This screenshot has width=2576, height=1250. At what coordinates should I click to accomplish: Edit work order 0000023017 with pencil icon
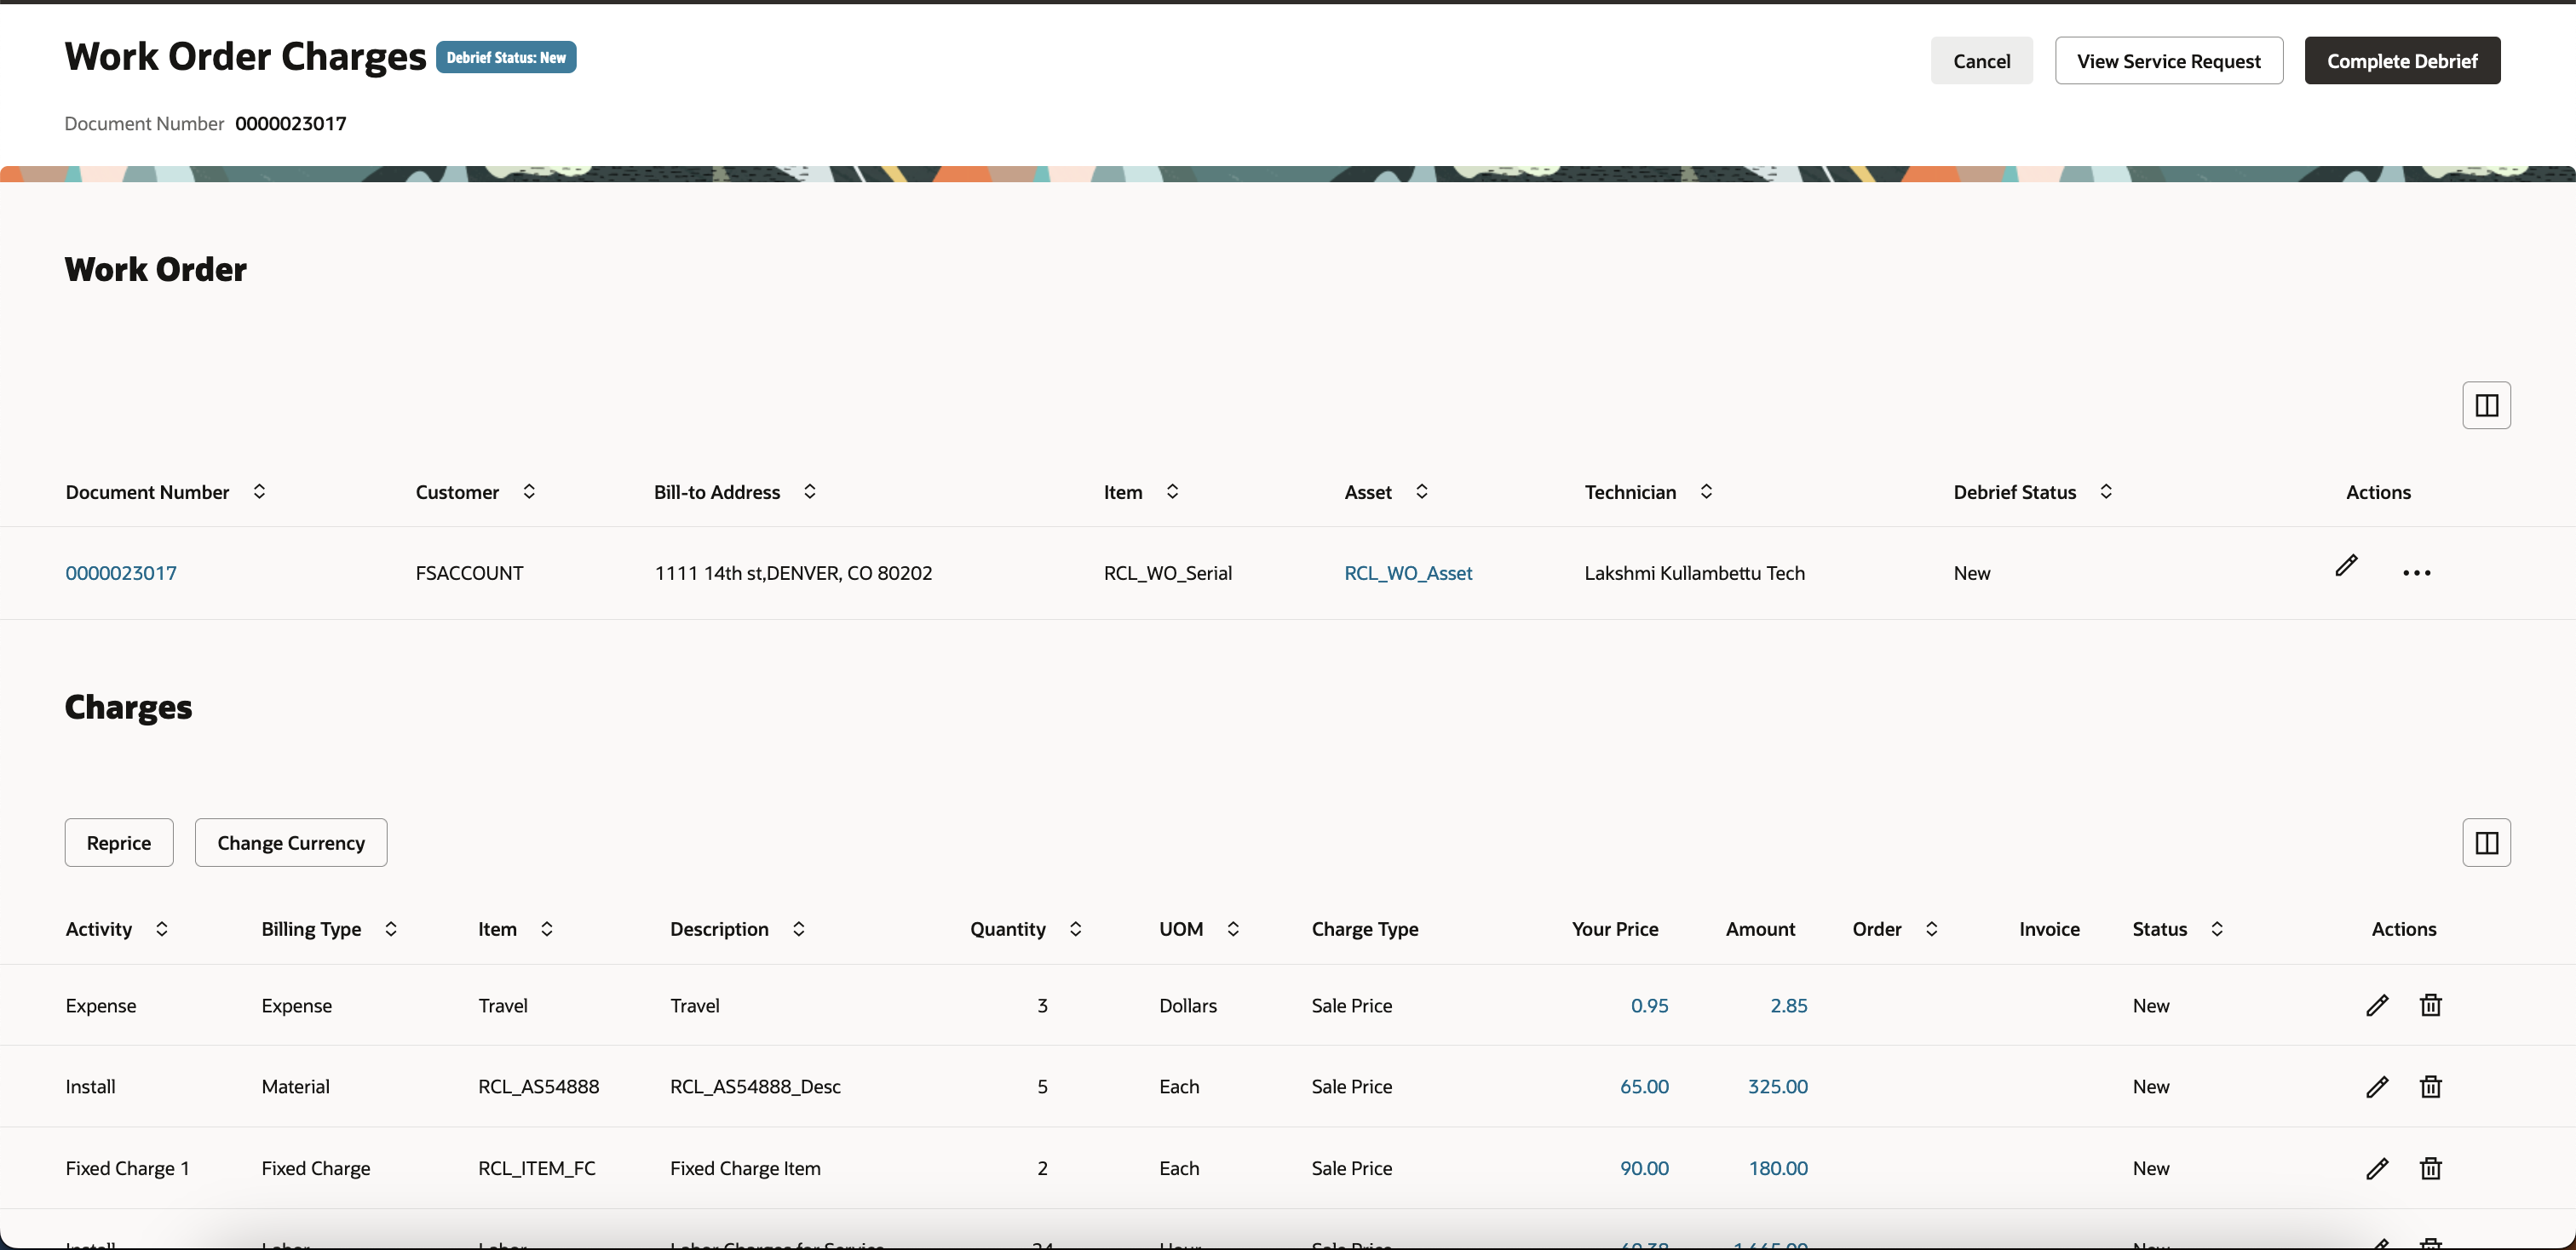2346,565
